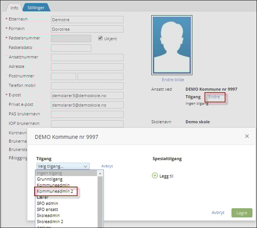Pick Skoleadmin 2 from the list
257x228 pixels.
coord(50,221)
